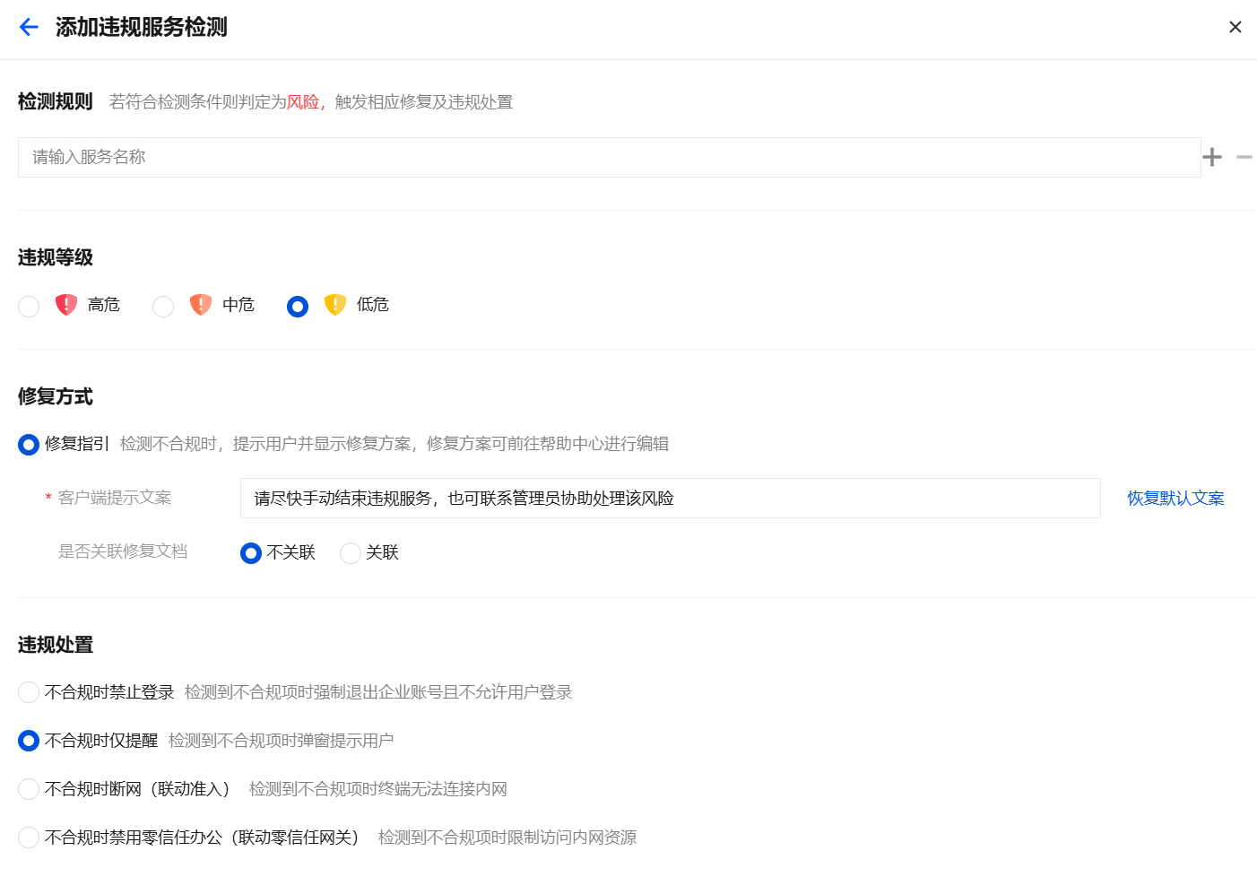This screenshot has width=1257, height=877.
Task: Go back using the blue arrow
Action: click(29, 27)
